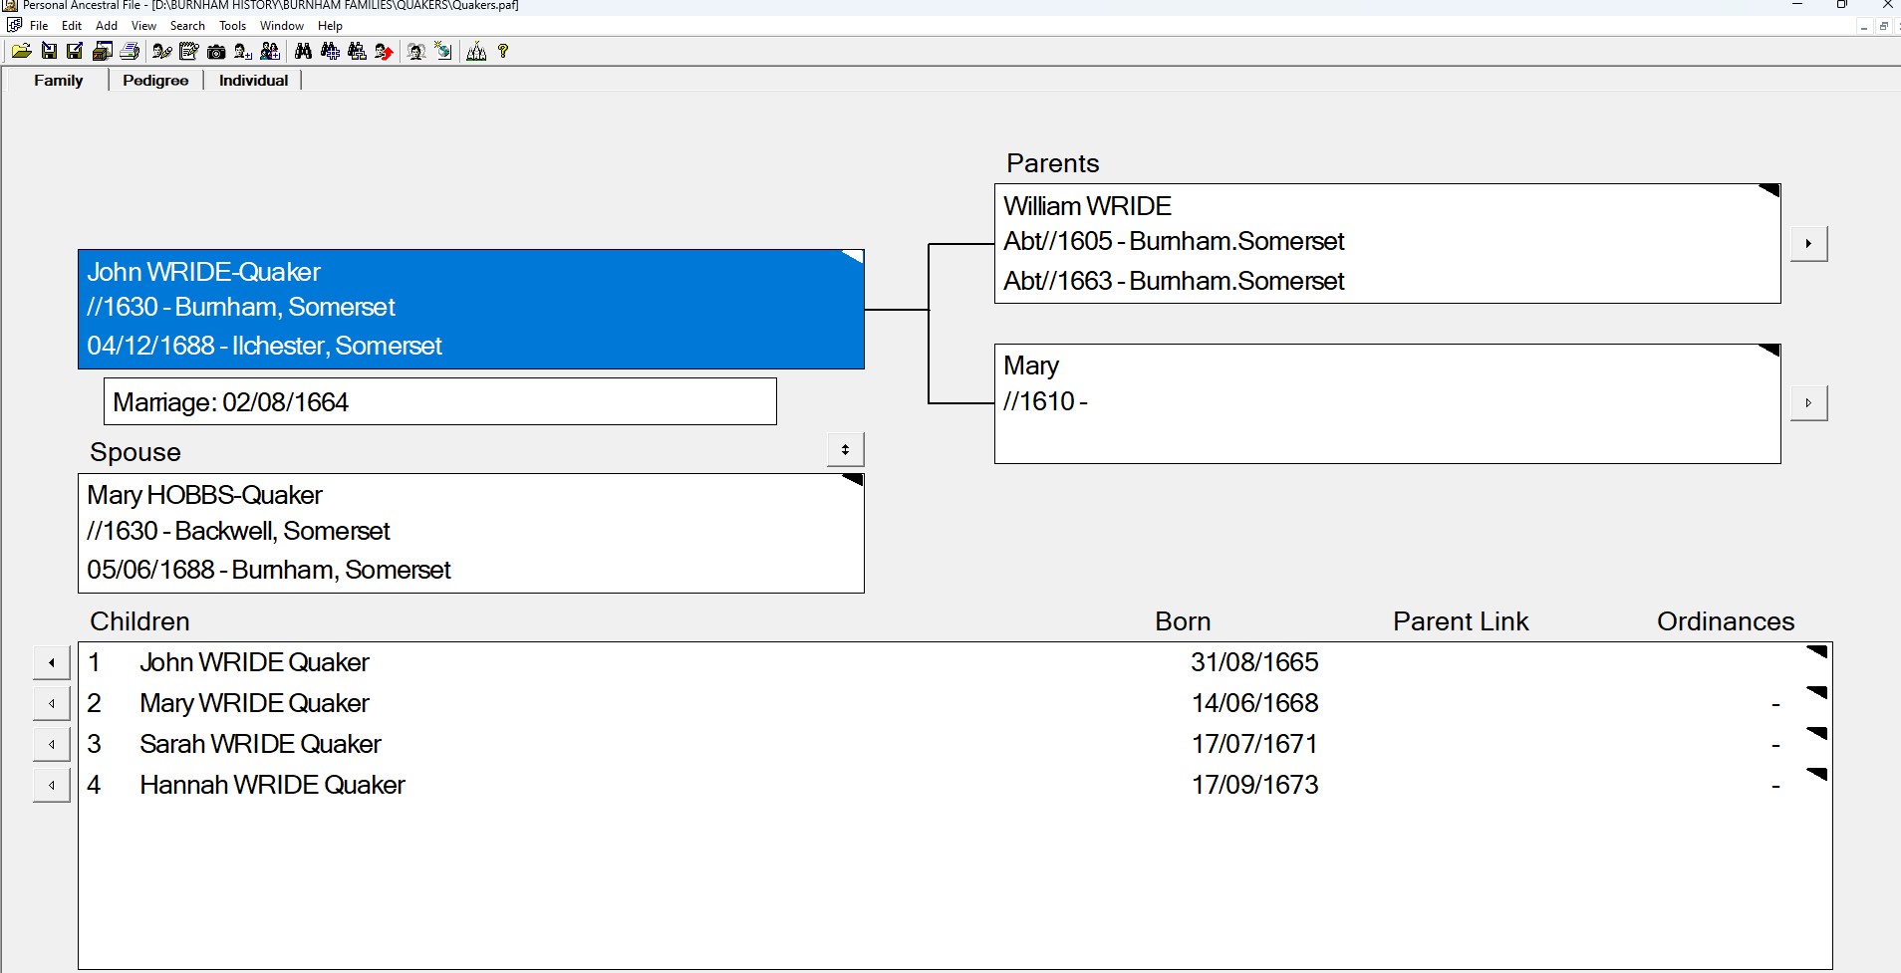Open the Search menu
Screen dimensions: 1901x973
pyautogui.click(x=187, y=26)
